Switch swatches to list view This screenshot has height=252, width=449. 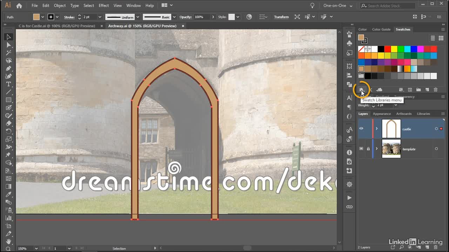point(433,38)
